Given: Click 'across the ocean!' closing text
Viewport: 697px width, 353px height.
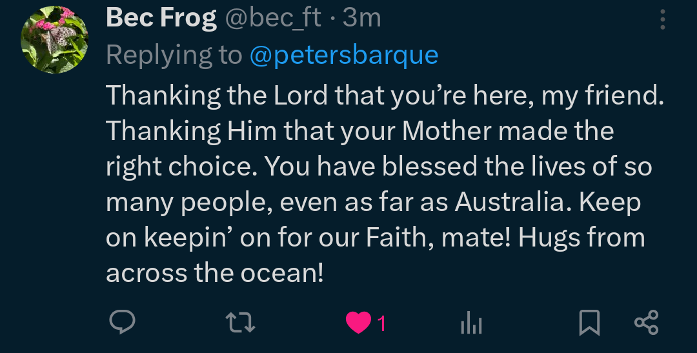Looking at the screenshot, I should click(214, 273).
